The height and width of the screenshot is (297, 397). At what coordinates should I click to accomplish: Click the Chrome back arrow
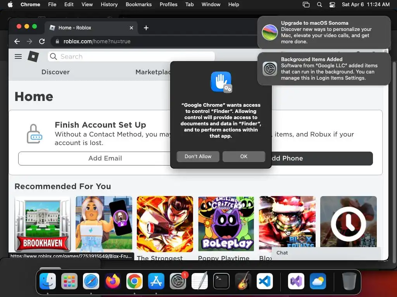[17, 41]
